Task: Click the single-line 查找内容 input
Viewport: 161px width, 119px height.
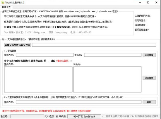Action: (45, 55)
